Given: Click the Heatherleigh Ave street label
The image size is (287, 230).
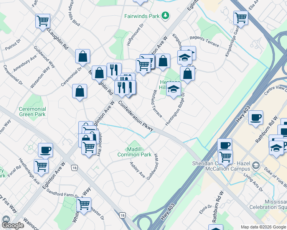Looking at the screenshot, I should [29, 171].
